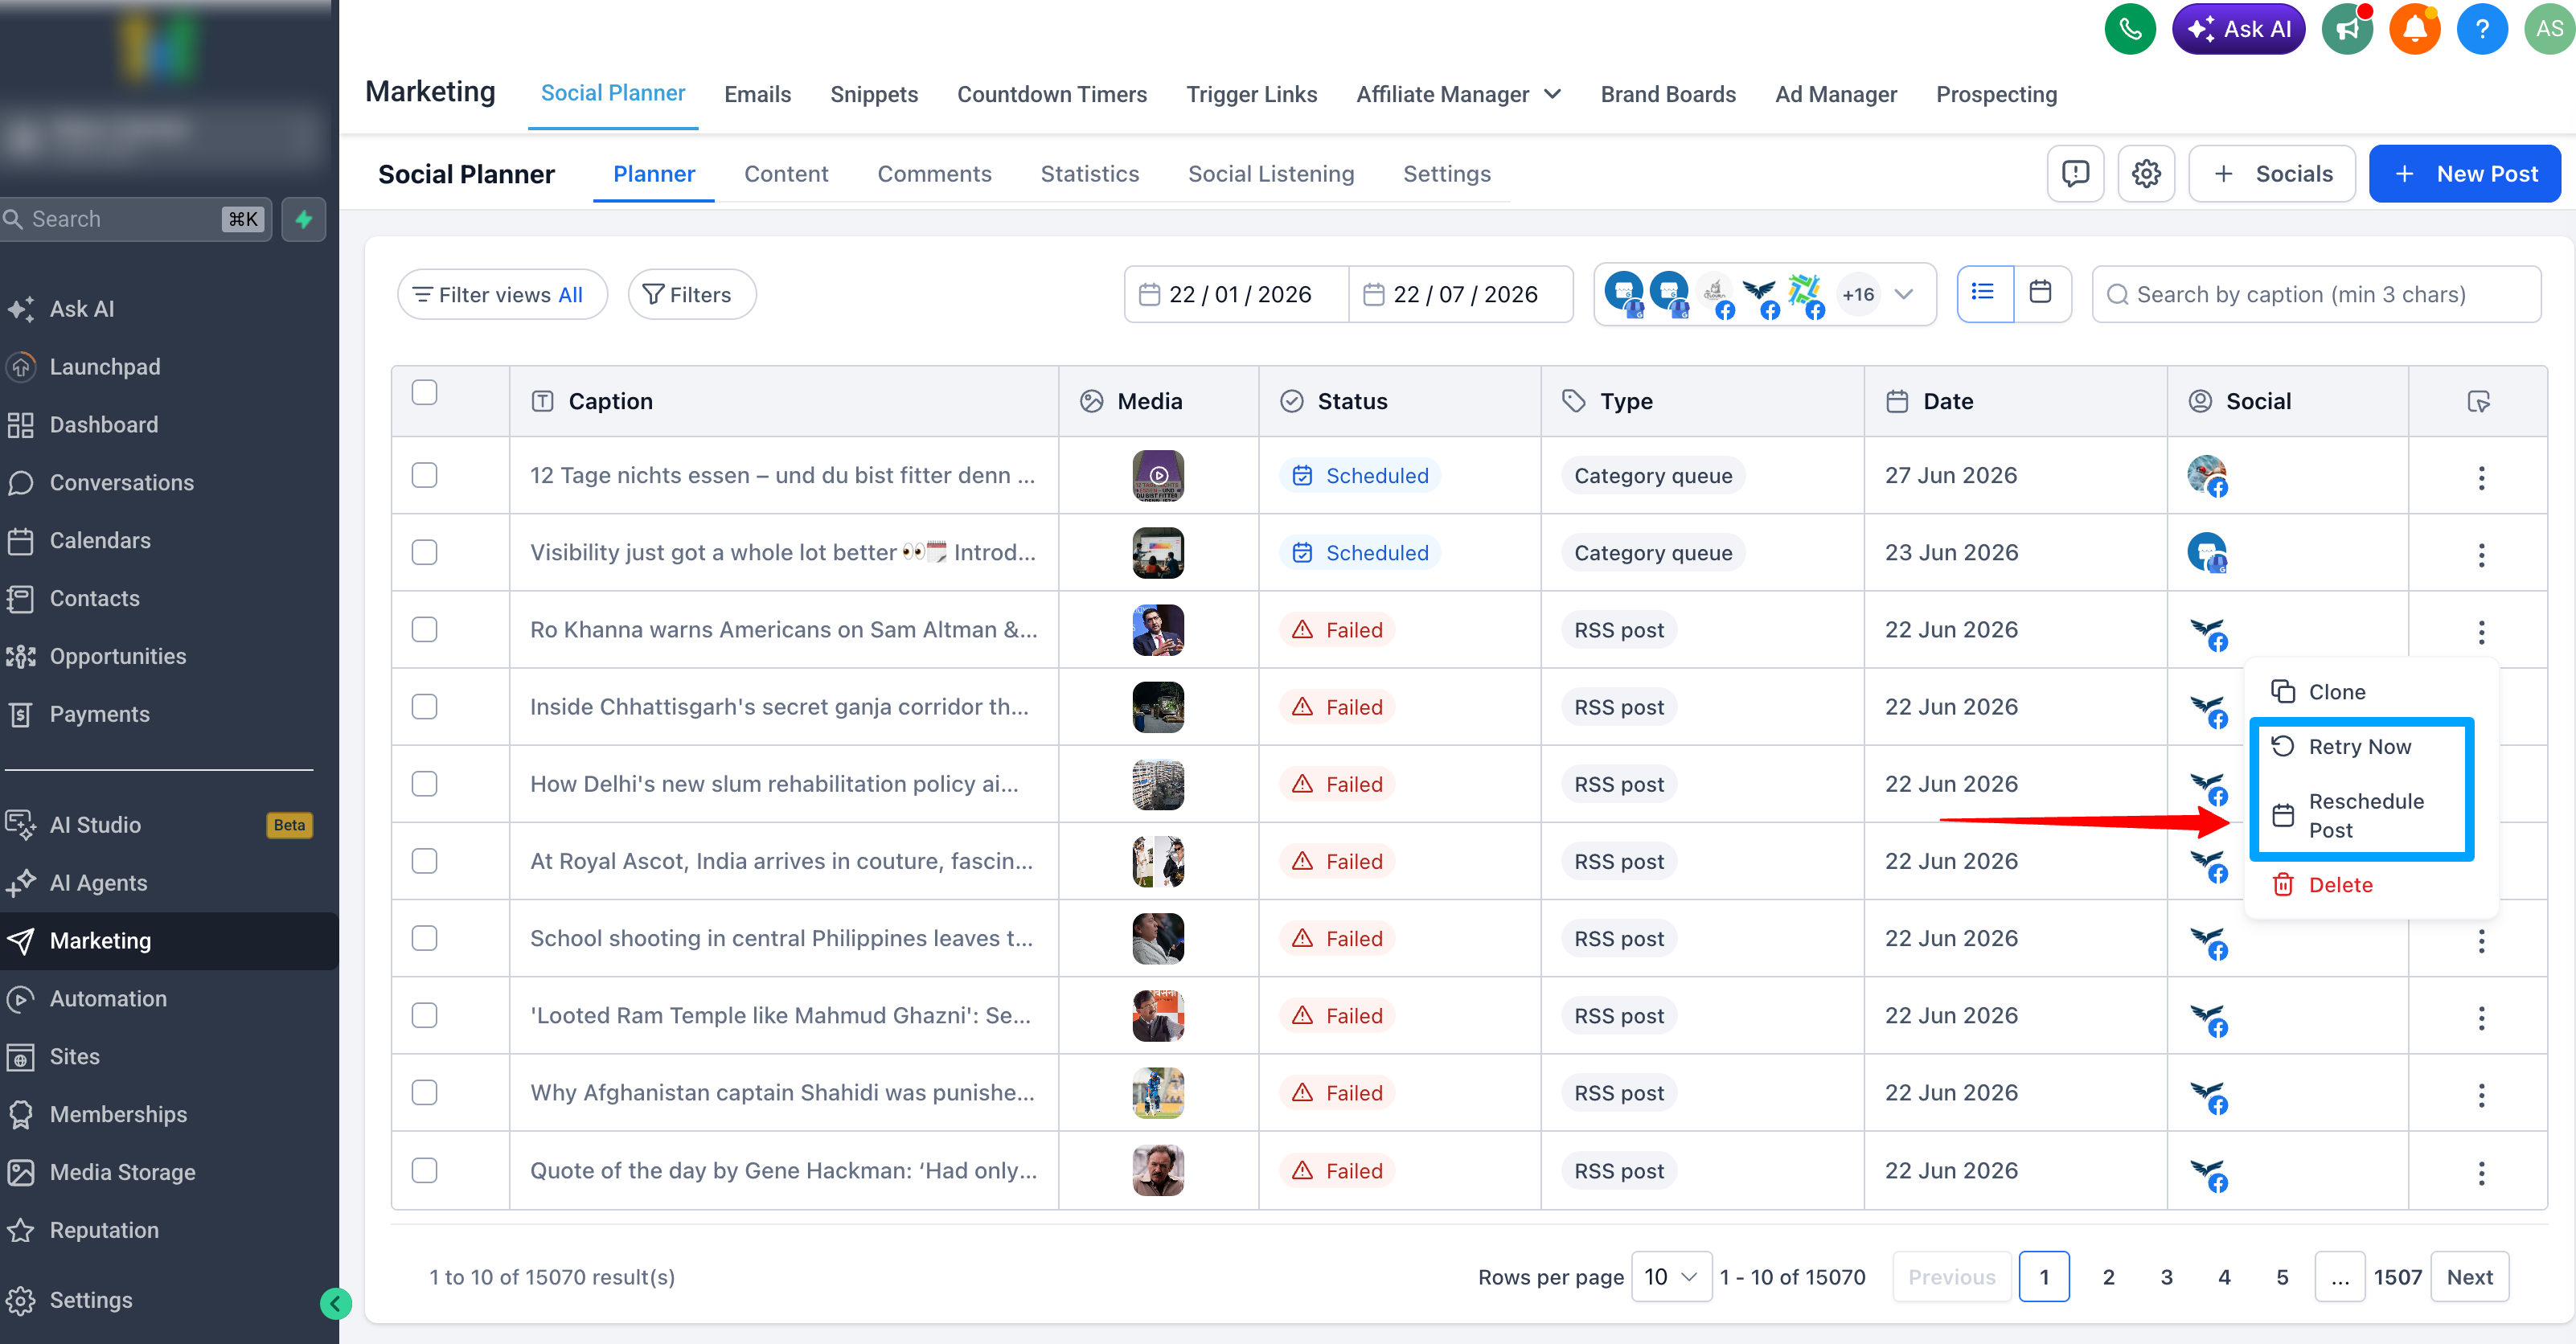This screenshot has height=1344, width=2576.
Task: Open Conversations in the sidebar
Action: click(x=121, y=482)
